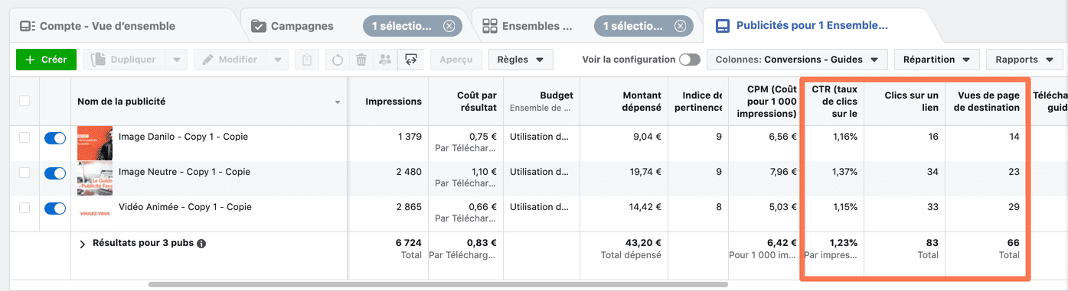Click the audience people icon in toolbar

tap(385, 60)
